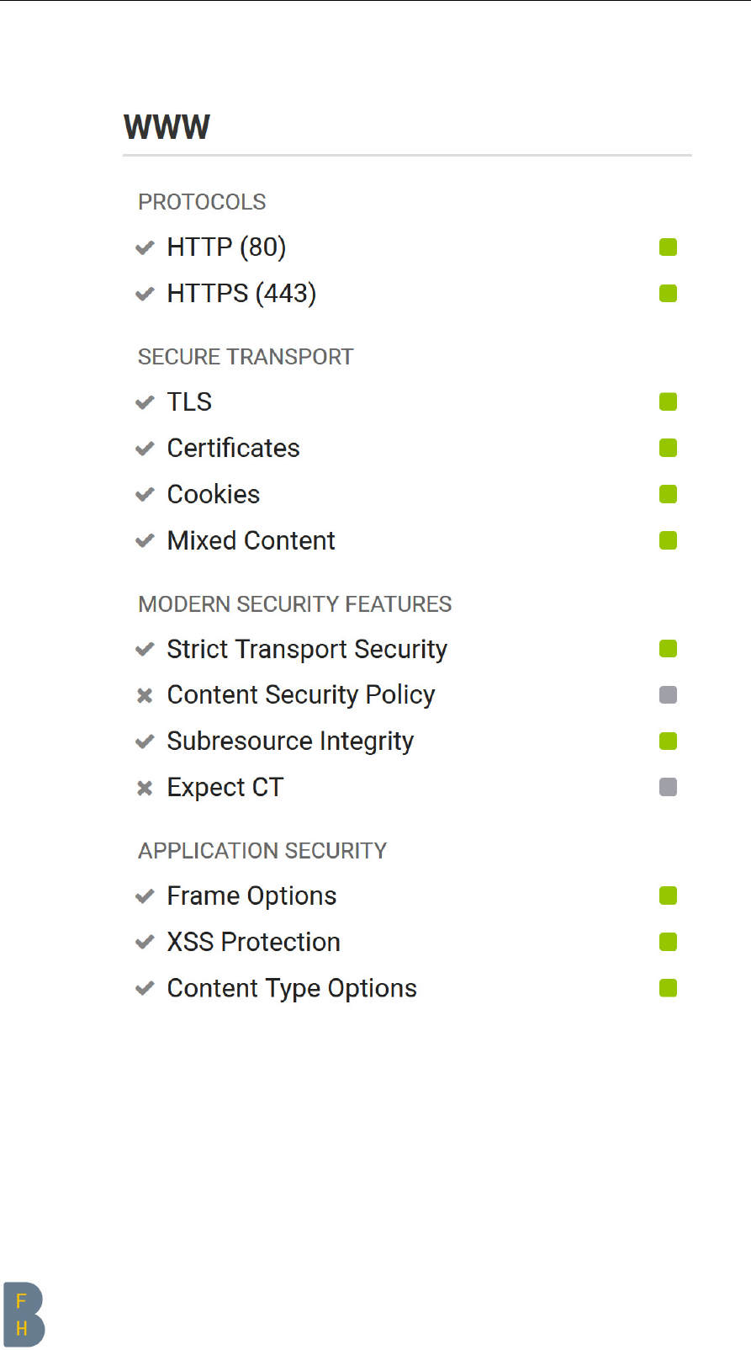Click the green status square for XSS Protection
This screenshot has height=1350, width=751.
point(669,943)
